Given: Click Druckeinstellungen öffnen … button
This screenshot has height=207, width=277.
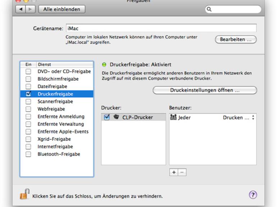Looking at the screenshot, I should pyautogui.click(x=205, y=90).
